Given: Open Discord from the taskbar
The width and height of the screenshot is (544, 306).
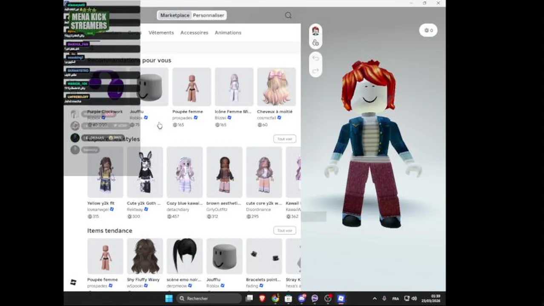Looking at the screenshot, I should tap(302, 298).
